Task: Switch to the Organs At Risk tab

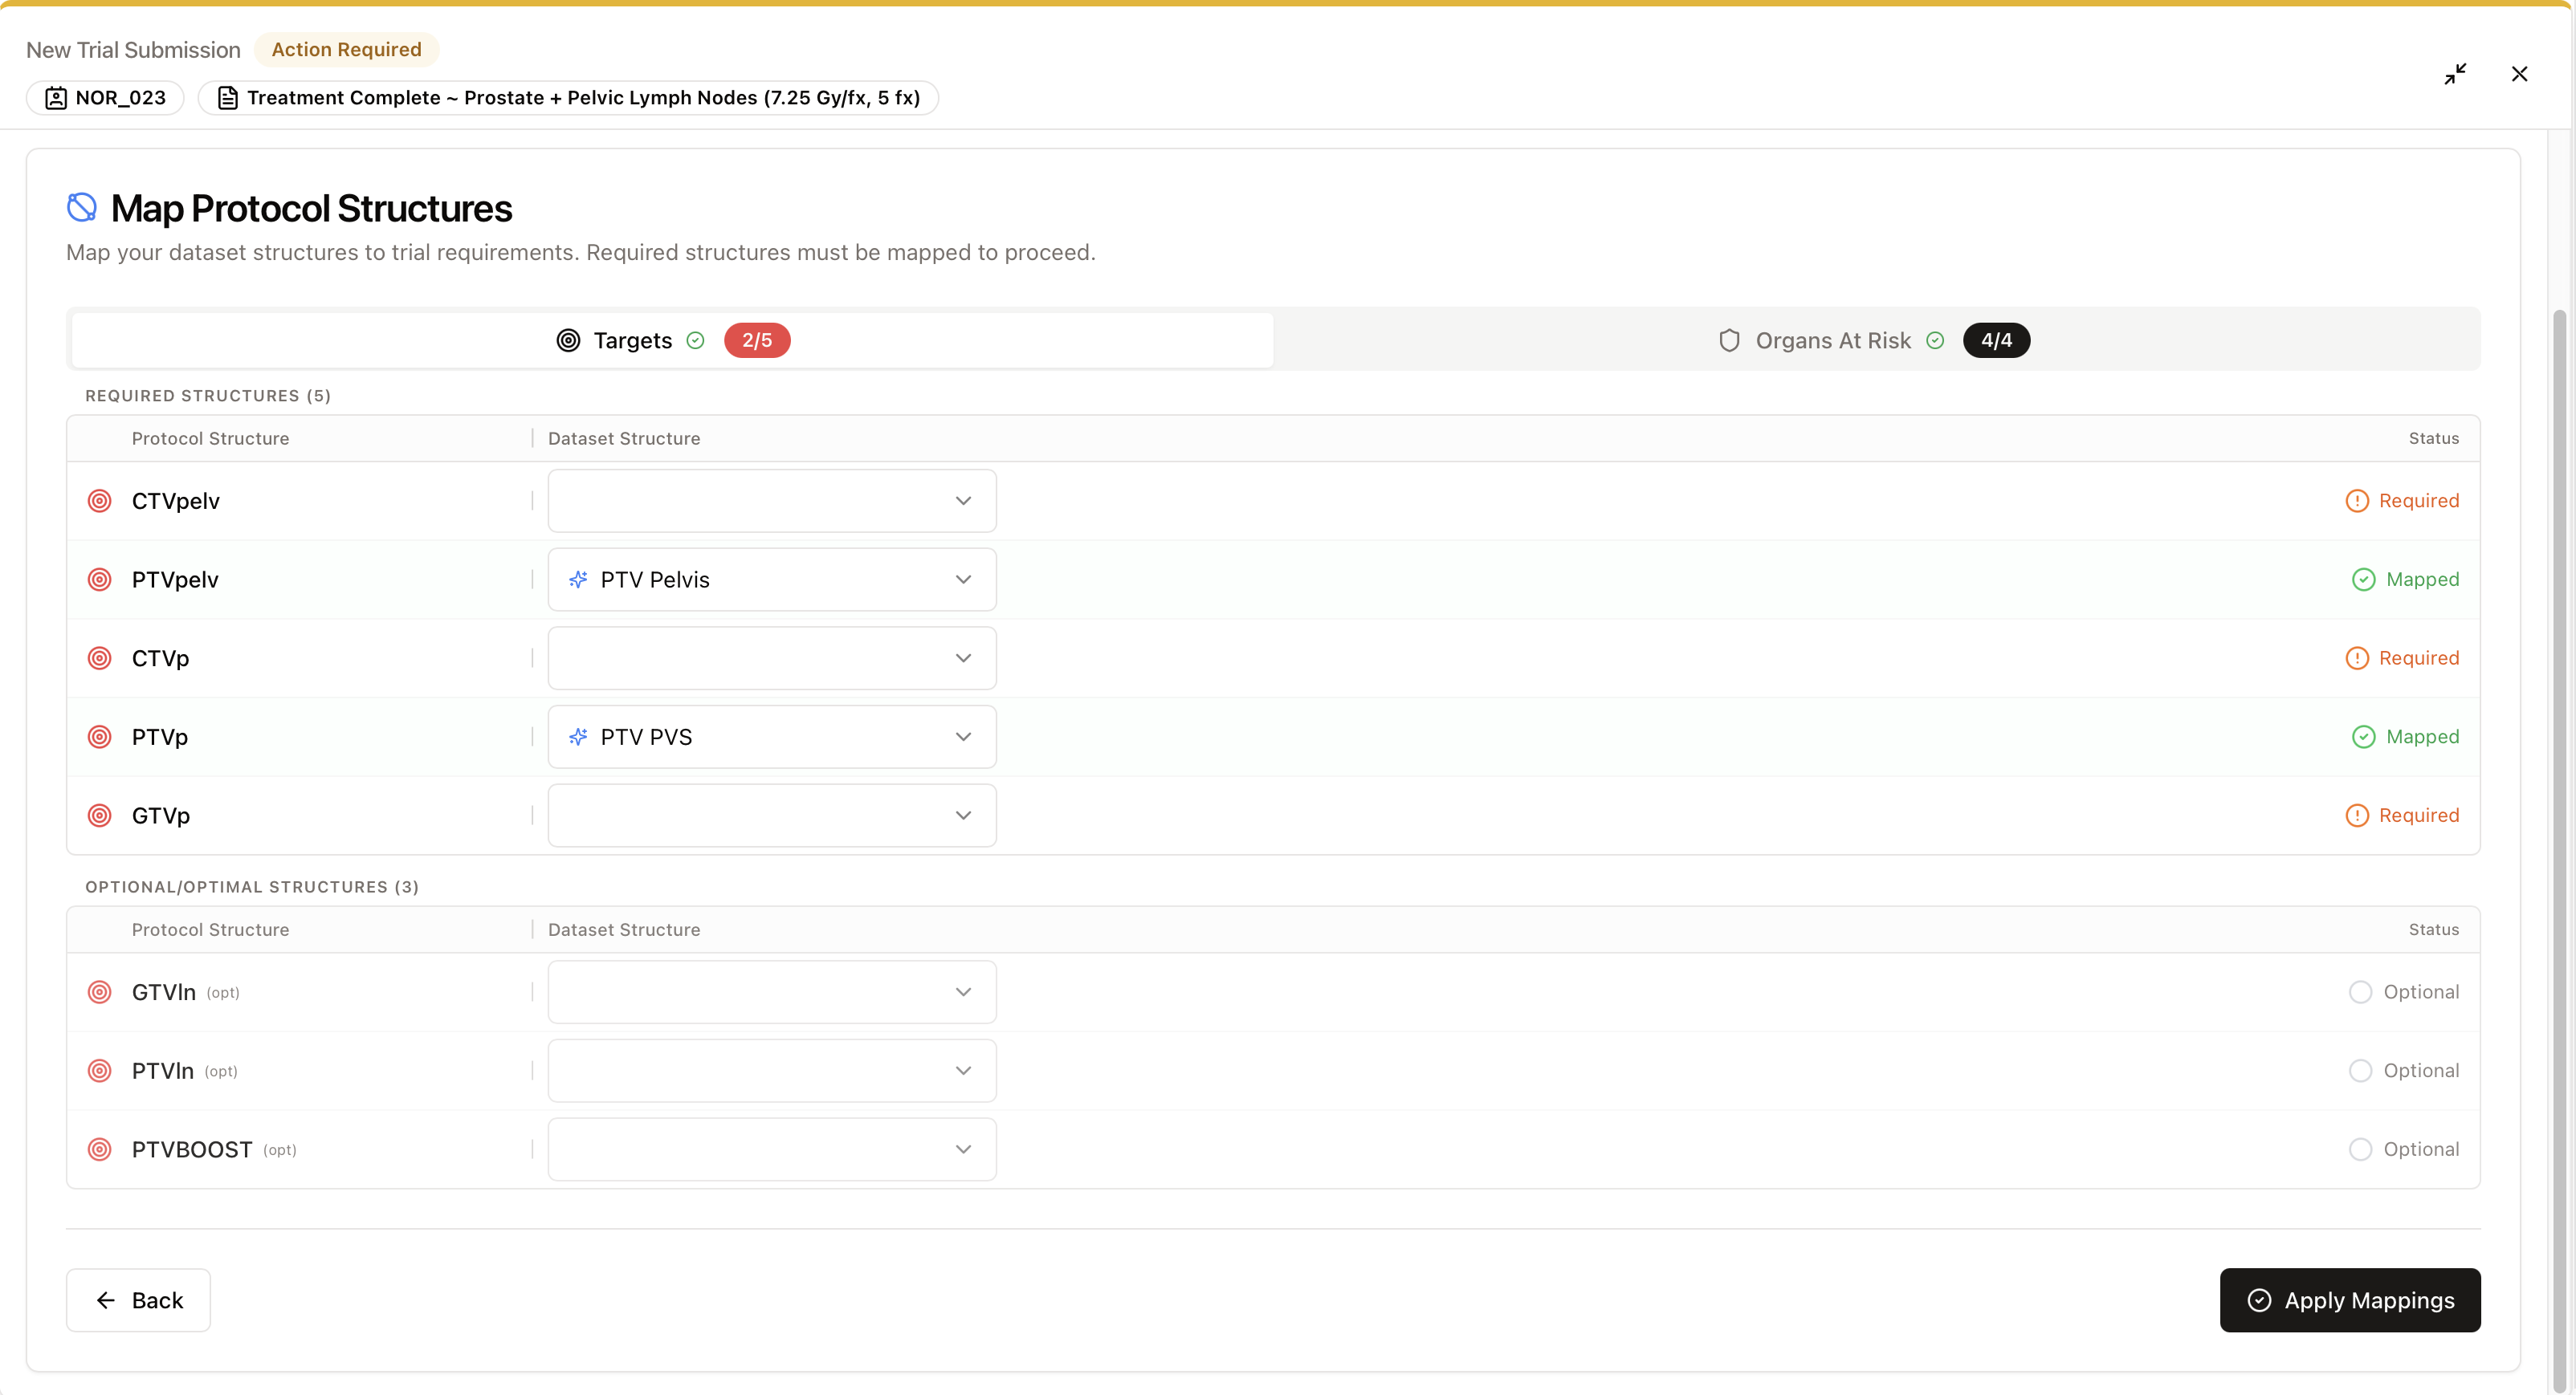Action: 1875,340
